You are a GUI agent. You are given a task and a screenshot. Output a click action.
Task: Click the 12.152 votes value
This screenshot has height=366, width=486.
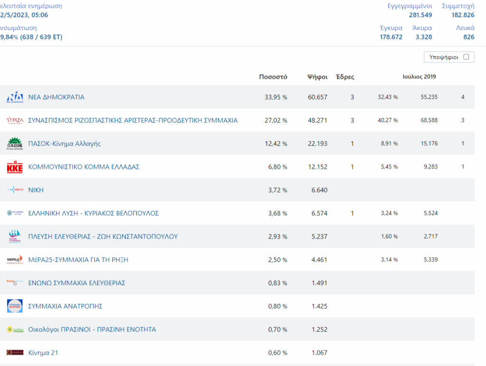coord(318,167)
